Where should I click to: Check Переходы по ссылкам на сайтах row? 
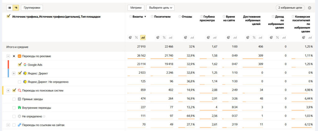(x=14, y=125)
